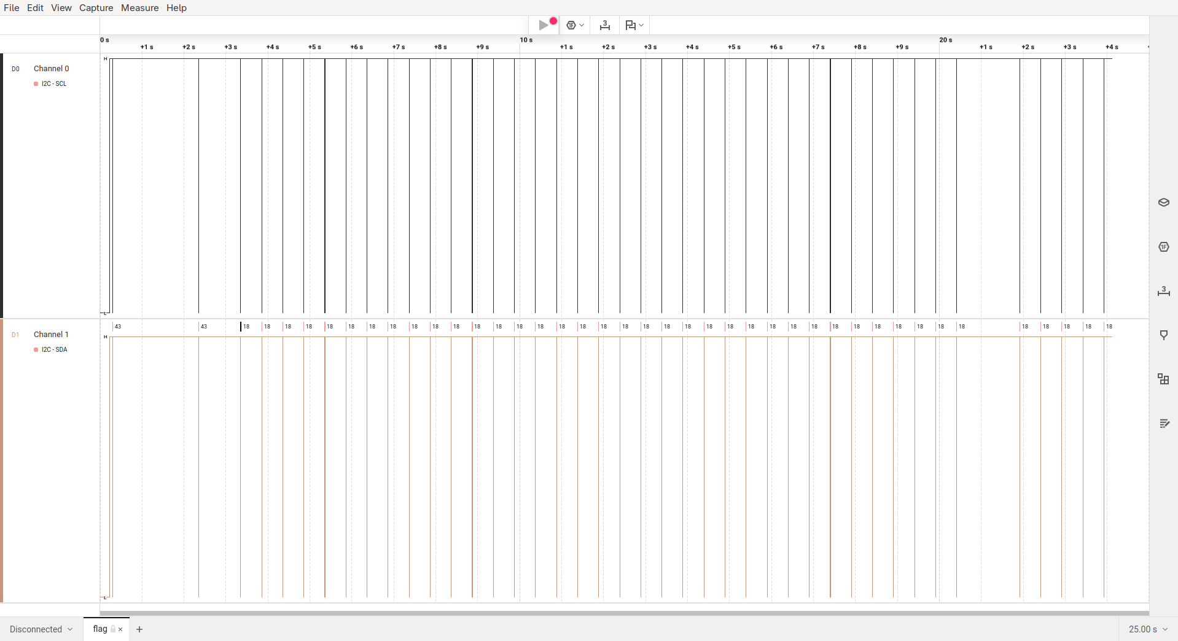Open the capture Notes panel in the sidebar
Viewport: 1178px width, 641px height.
1163,424
